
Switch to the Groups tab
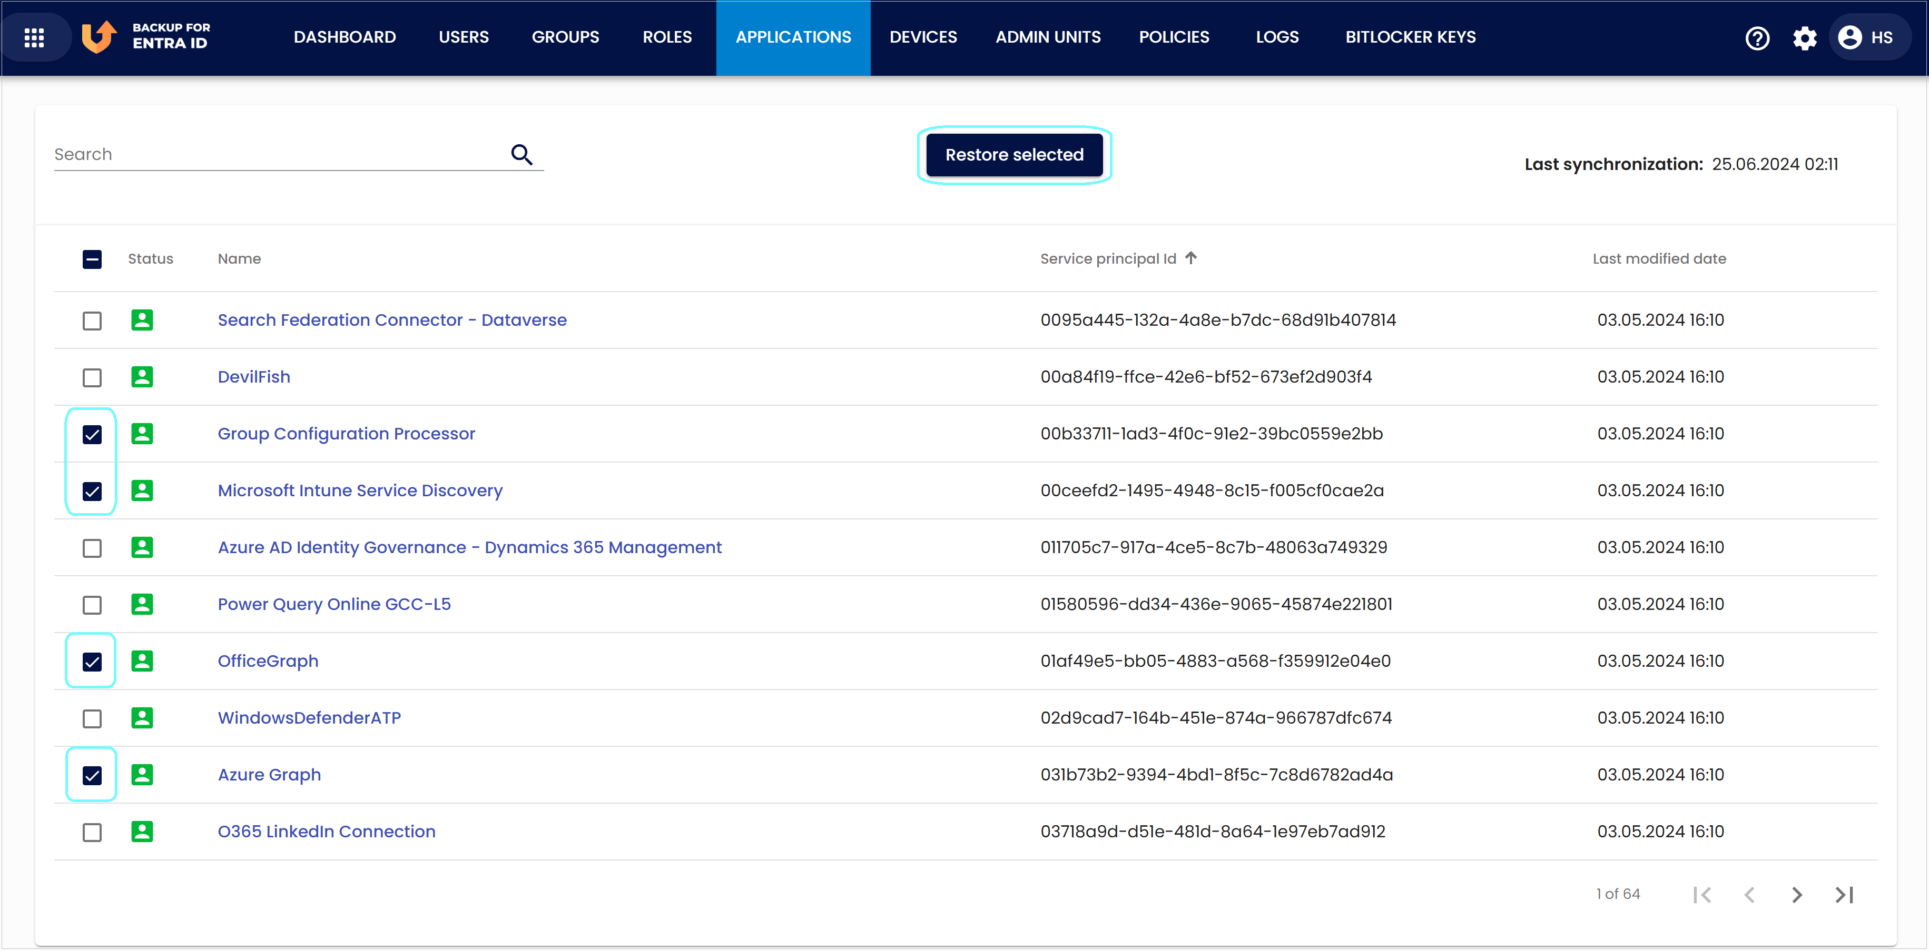[565, 37]
